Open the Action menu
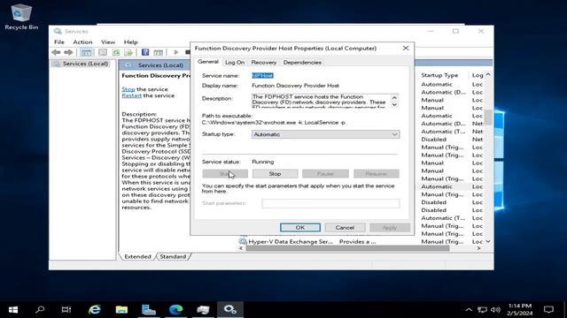The width and height of the screenshot is (567, 318). [x=82, y=42]
